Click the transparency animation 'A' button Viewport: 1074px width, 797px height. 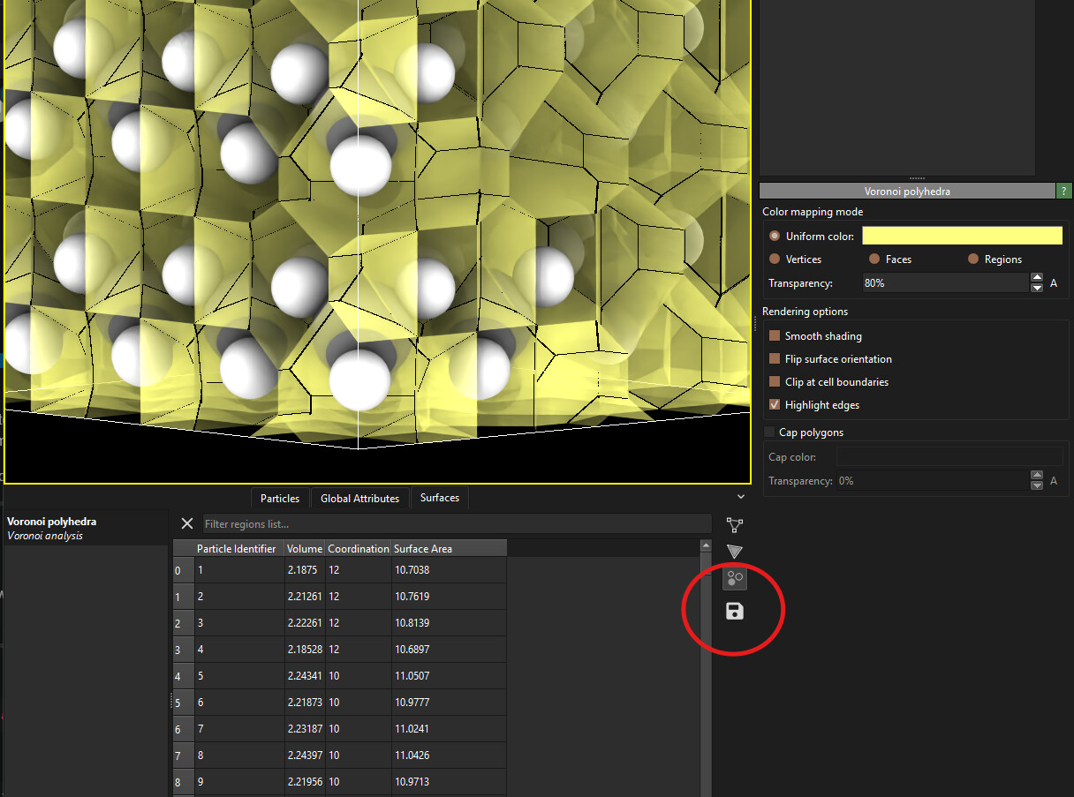tap(1054, 283)
